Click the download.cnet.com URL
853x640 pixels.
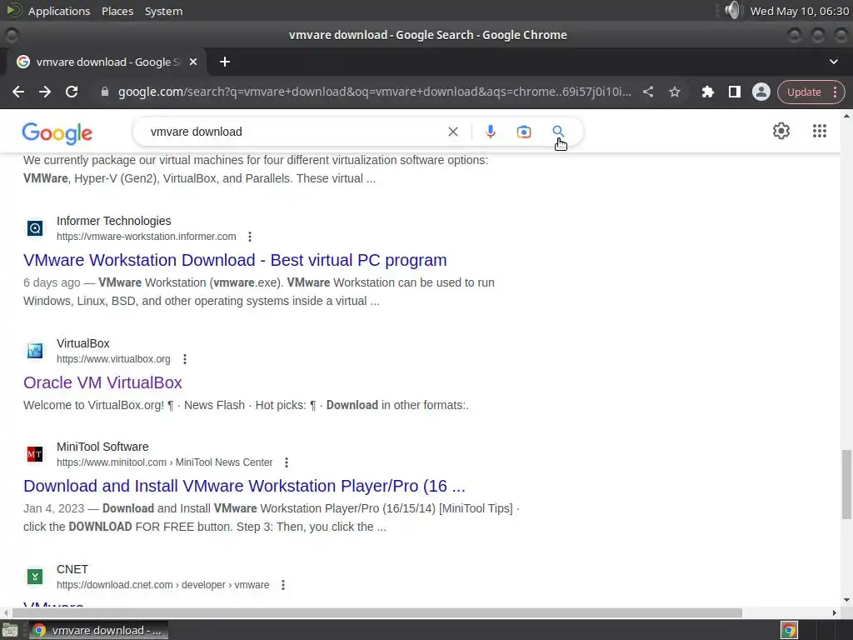click(x=162, y=585)
